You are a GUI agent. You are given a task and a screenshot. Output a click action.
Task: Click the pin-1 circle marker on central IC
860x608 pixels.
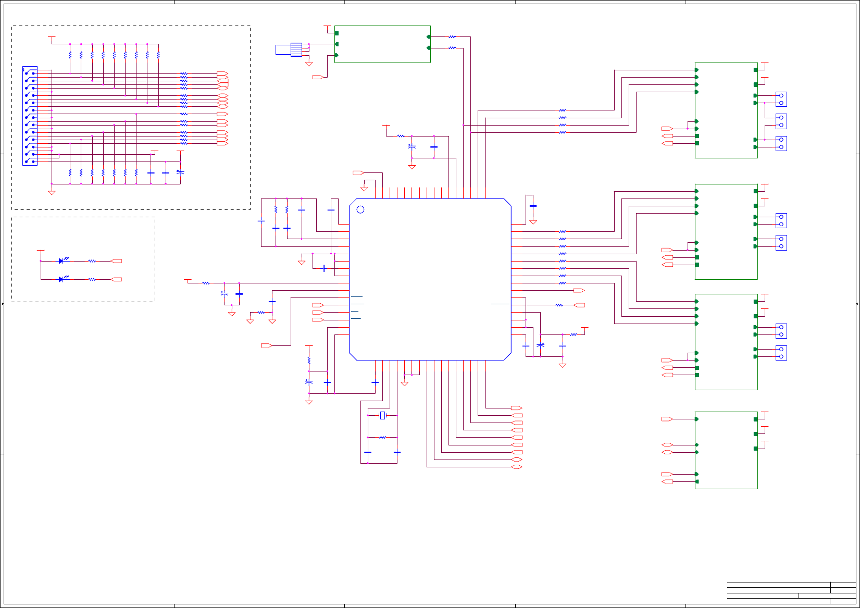click(360, 209)
